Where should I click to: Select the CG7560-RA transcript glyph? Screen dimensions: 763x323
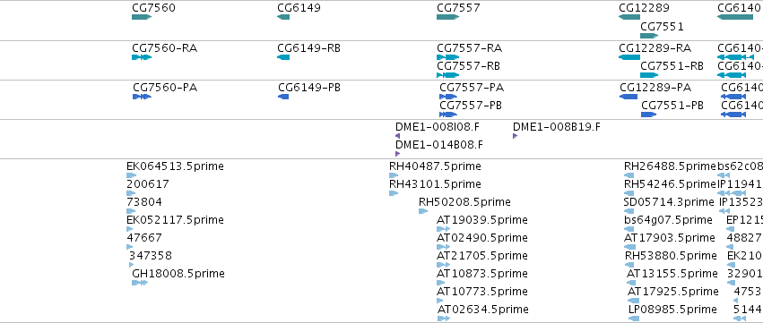click(x=142, y=57)
